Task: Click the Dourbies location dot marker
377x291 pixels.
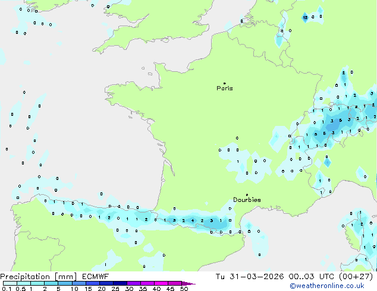Action: [247, 195]
